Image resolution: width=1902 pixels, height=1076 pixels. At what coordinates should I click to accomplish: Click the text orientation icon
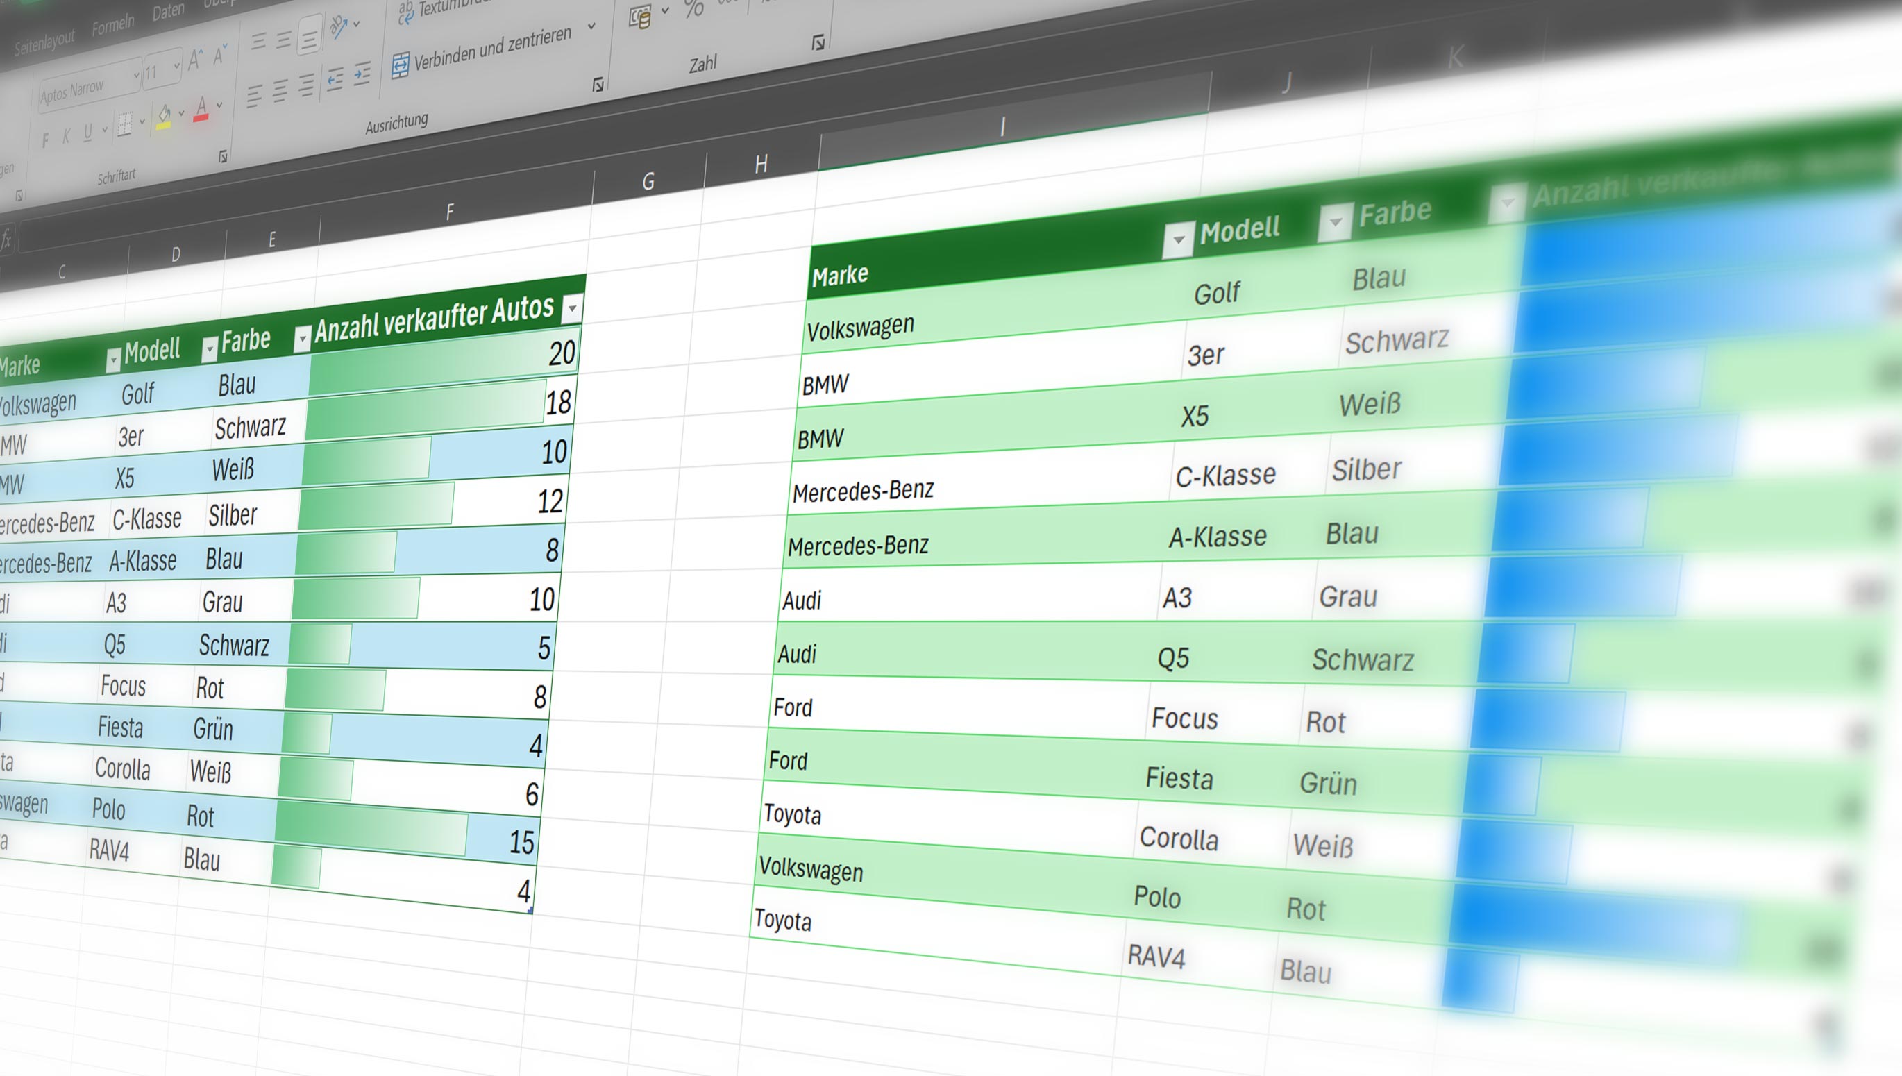[339, 28]
